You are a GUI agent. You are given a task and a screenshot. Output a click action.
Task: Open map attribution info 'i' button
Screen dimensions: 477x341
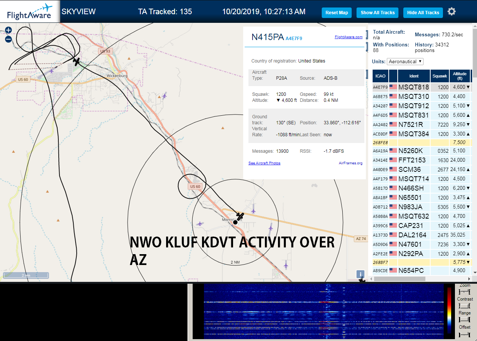click(360, 274)
